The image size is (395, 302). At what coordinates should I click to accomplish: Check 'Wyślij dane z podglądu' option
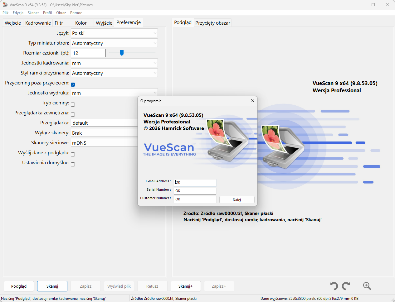(x=73, y=154)
